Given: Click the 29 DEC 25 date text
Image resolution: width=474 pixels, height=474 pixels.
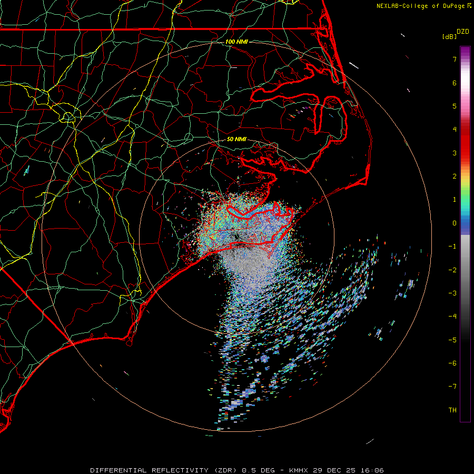Looking at the screenshot, I should tap(334, 470).
